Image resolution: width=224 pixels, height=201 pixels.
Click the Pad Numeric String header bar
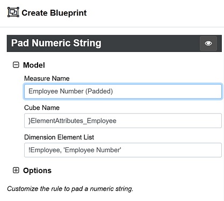point(114,43)
